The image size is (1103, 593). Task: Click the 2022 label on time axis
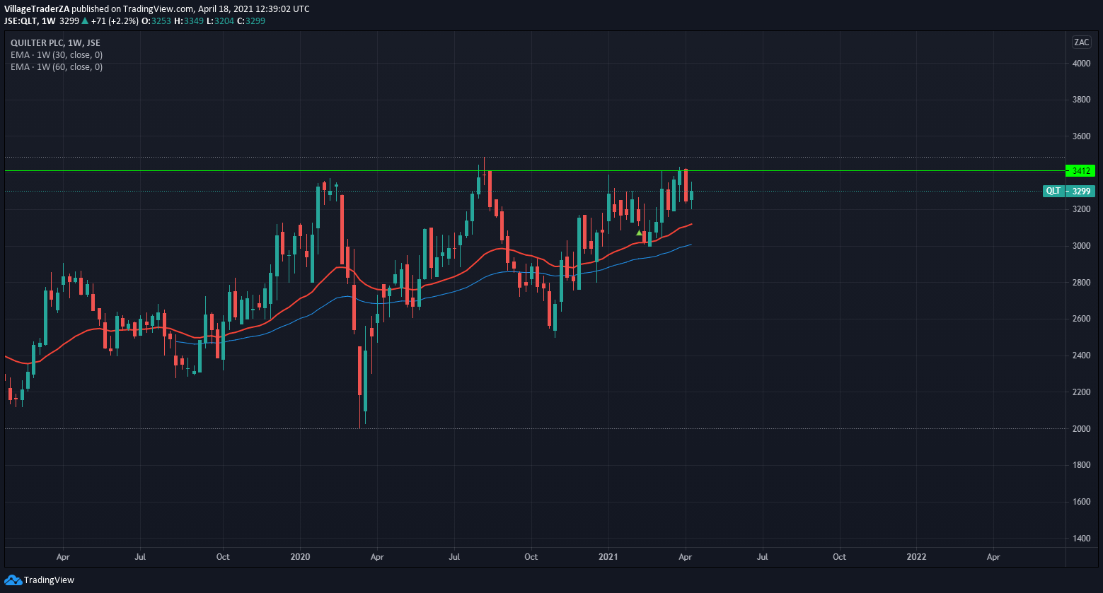coord(916,557)
